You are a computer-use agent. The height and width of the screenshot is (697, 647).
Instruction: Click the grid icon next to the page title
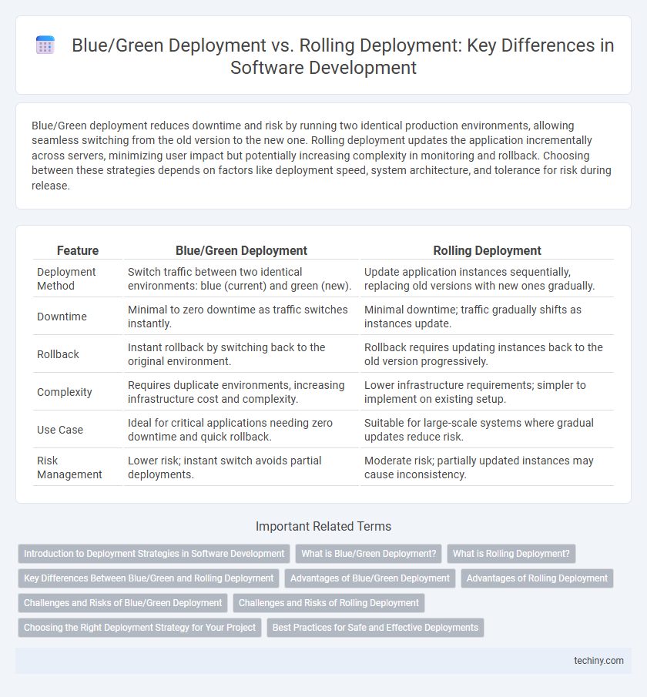point(45,45)
